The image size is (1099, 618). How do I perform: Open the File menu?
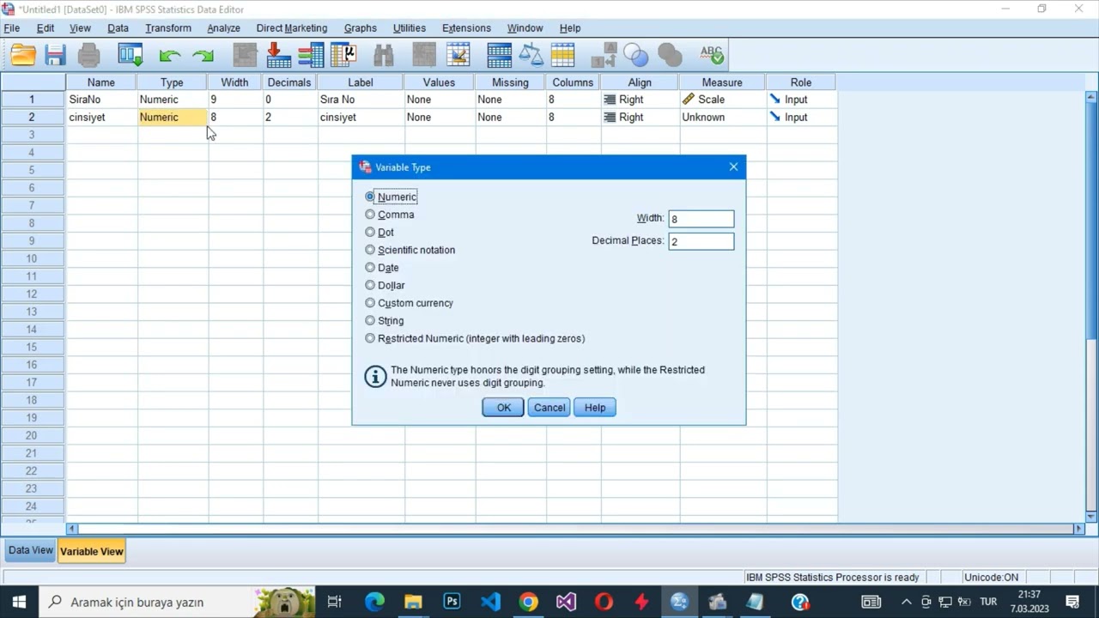point(12,28)
